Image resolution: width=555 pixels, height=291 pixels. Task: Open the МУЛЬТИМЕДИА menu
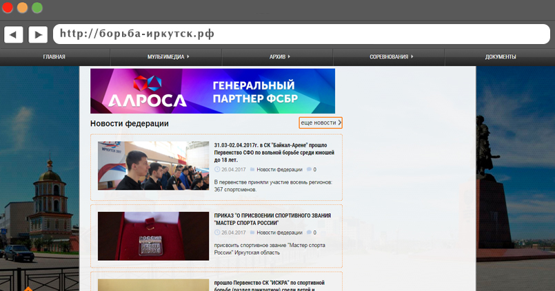coord(166,57)
